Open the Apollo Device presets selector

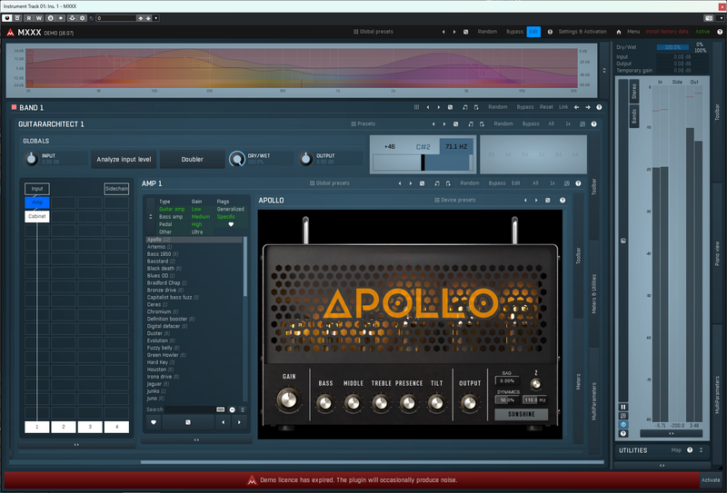(455, 200)
